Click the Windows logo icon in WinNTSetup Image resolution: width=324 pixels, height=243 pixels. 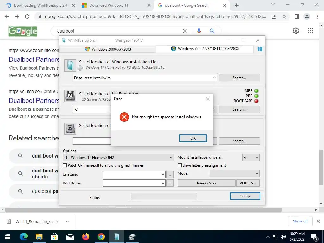(260, 49)
